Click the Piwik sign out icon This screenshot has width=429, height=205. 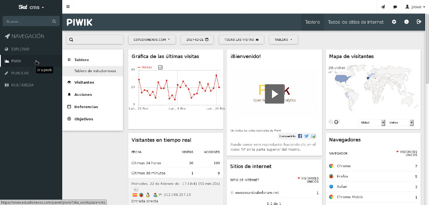pyautogui.click(x=419, y=22)
